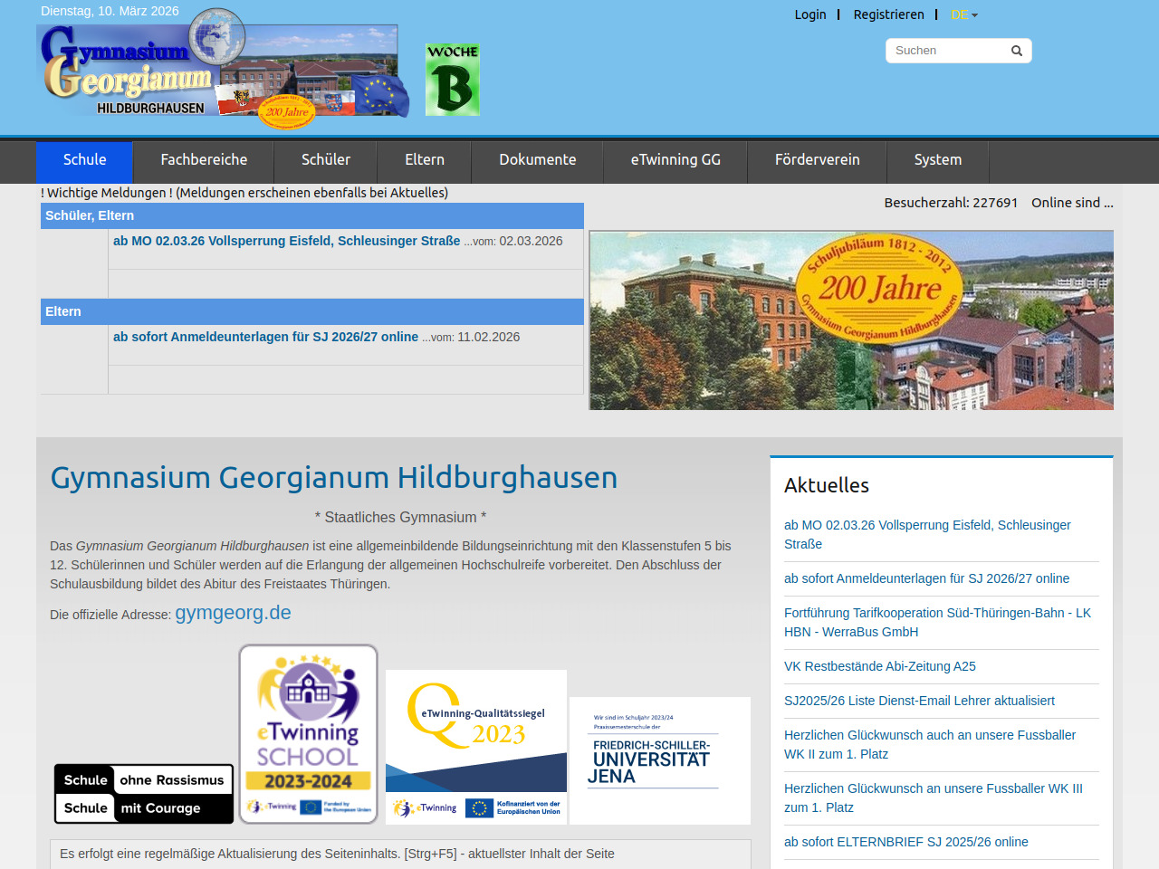Open the eTwinning School 2023-2024 badge
This screenshot has width=1159, height=869.
tap(308, 733)
